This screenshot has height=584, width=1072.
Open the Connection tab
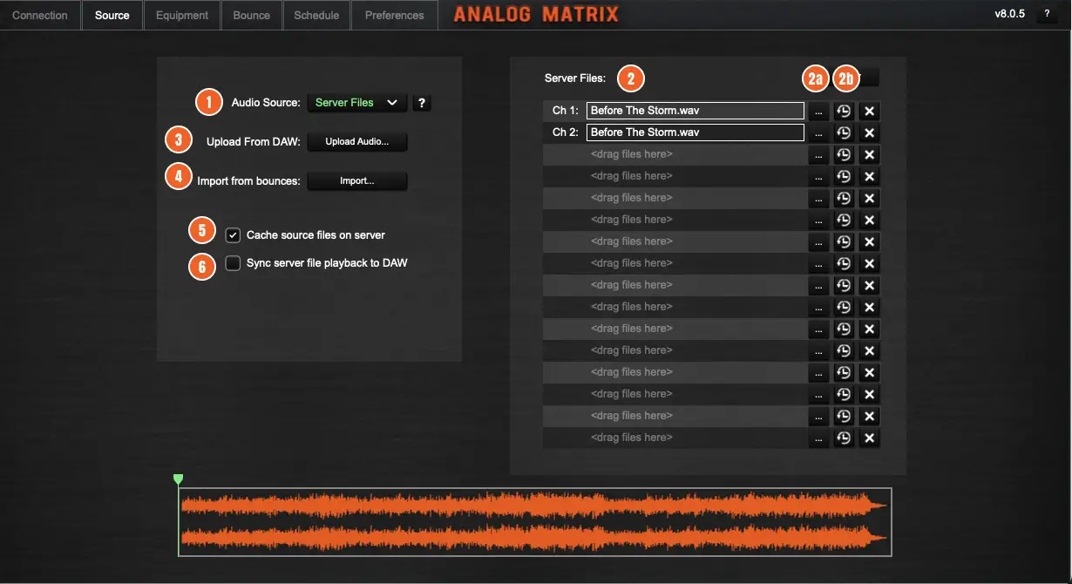[40, 15]
